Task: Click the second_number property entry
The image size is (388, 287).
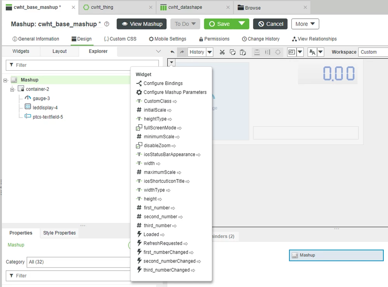Action: click(160, 217)
